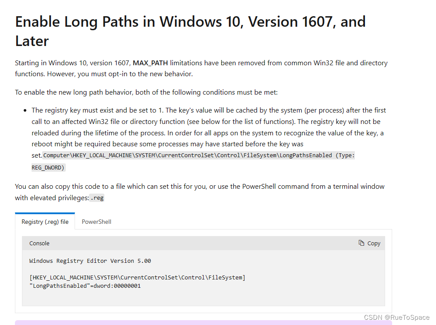Click the Console label above the code block
Image resolution: width=436 pixels, height=325 pixels.
[x=39, y=243]
